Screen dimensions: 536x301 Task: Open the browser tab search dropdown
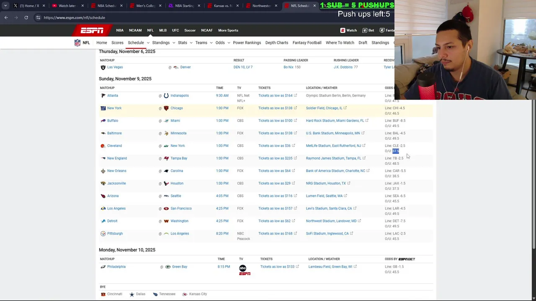coord(5,6)
